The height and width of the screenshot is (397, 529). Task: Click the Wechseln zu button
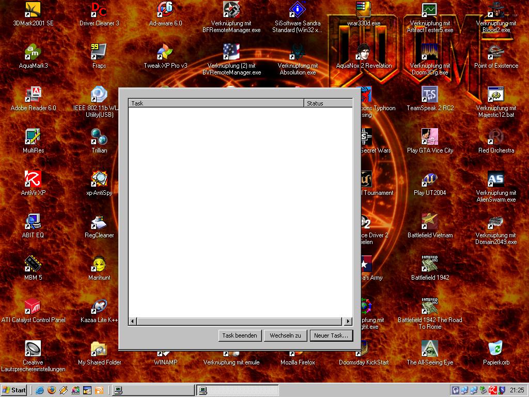click(x=285, y=335)
